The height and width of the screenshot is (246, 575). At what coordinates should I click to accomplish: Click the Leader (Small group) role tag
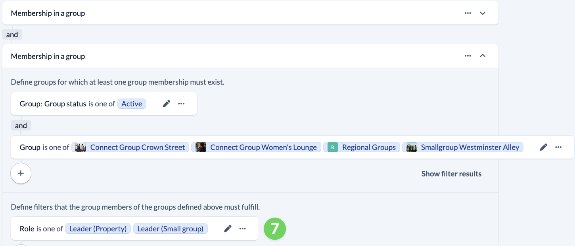pyautogui.click(x=170, y=229)
